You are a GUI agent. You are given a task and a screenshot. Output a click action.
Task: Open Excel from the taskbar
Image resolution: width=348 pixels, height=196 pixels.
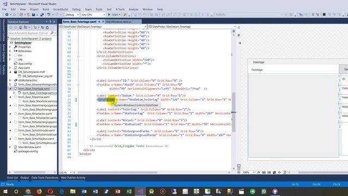[x=129, y=191]
